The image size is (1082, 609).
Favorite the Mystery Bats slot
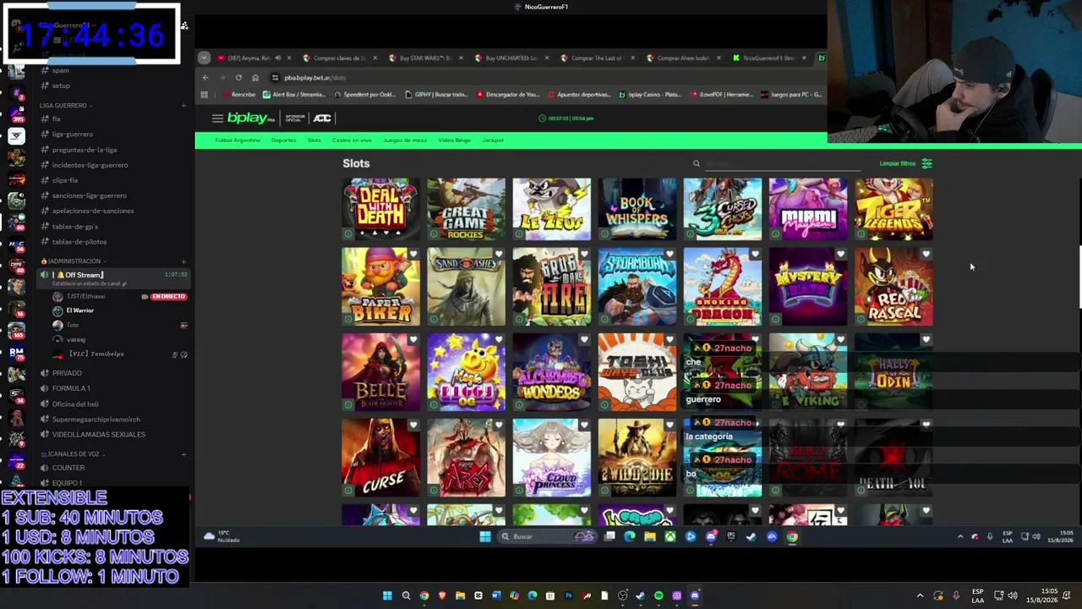tap(840, 254)
